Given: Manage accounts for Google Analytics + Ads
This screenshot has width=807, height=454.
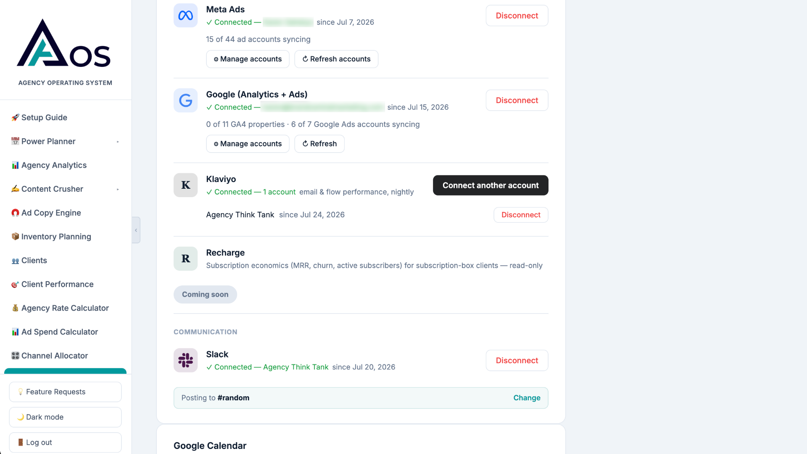Looking at the screenshot, I should coord(248,144).
